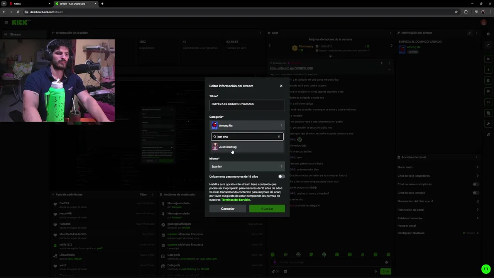Click the chat message input field
Image resolution: width=494 pixels, height=278 pixels.
pyautogui.click(x=330, y=263)
